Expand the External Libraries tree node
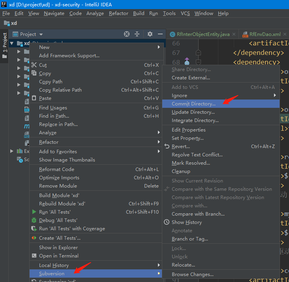289x282 pixels. click(x=12, y=151)
